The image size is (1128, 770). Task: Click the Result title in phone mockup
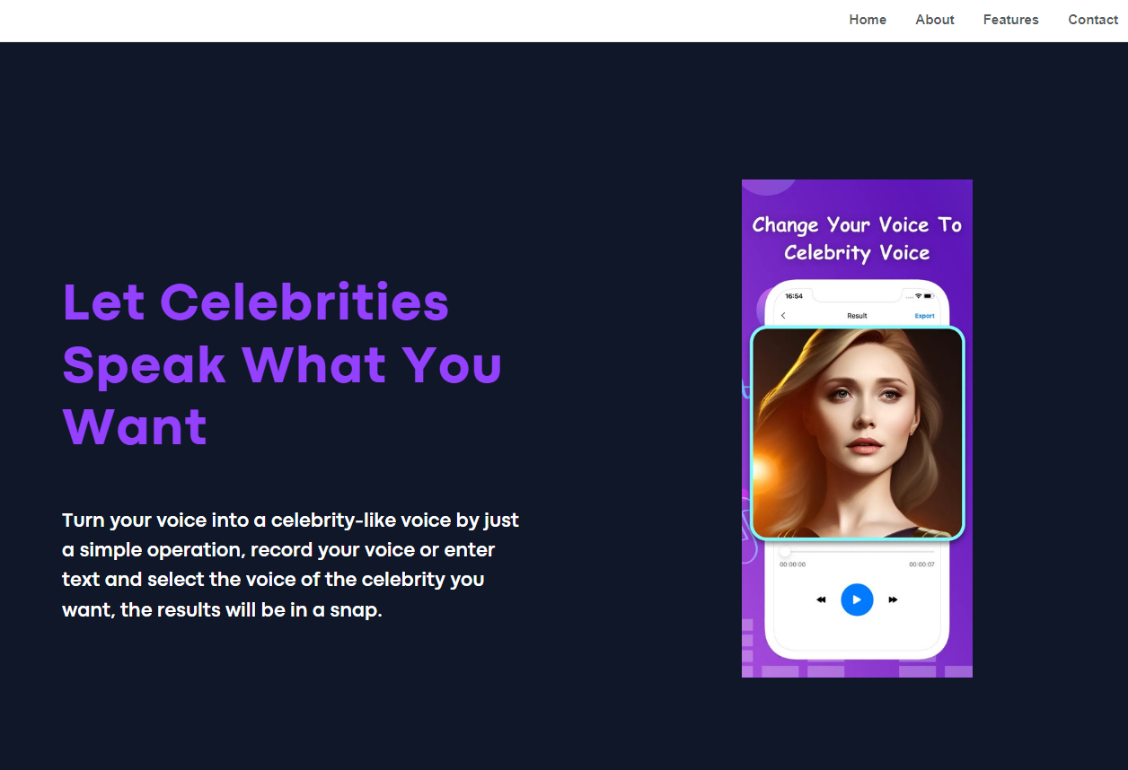pos(857,316)
